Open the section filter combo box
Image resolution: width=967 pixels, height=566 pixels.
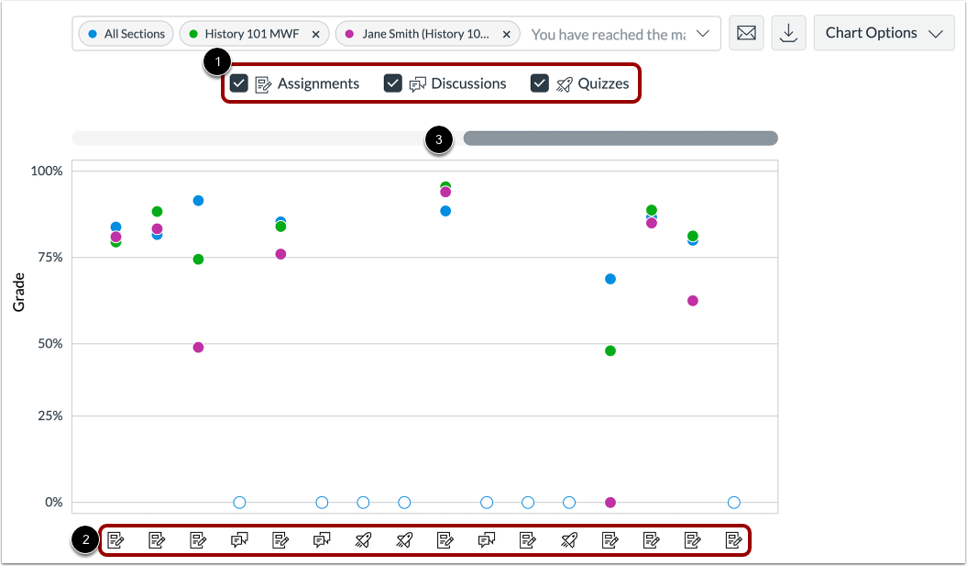pos(614,34)
